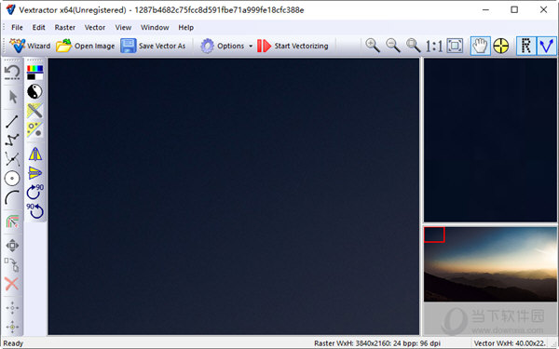
Task: Rotate image 90 degrees counterclockwise
Action: pyautogui.click(x=35, y=211)
